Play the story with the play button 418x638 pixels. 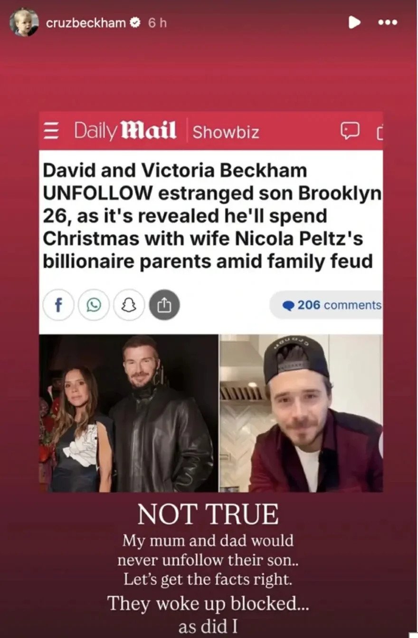pos(355,22)
